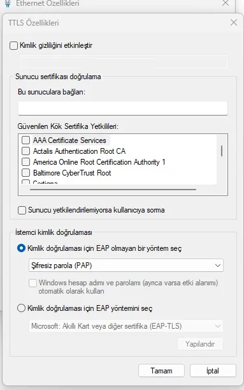Click the certificate list horizontal scrollbar
The width and height of the screenshot is (244, 390).
point(113,190)
